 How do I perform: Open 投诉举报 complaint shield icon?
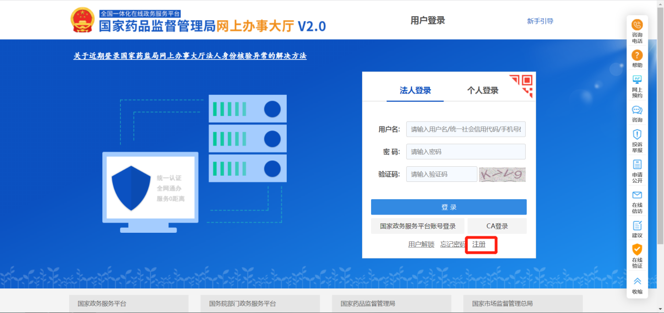637,134
